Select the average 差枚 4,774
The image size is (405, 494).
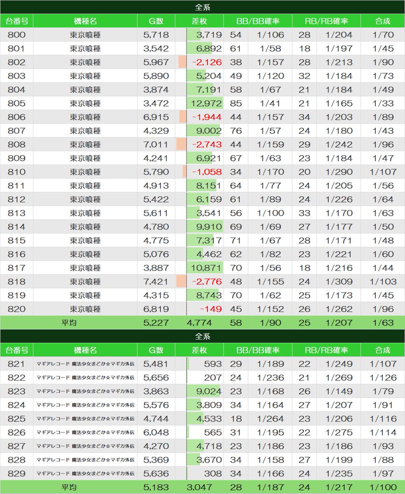[x=199, y=323]
